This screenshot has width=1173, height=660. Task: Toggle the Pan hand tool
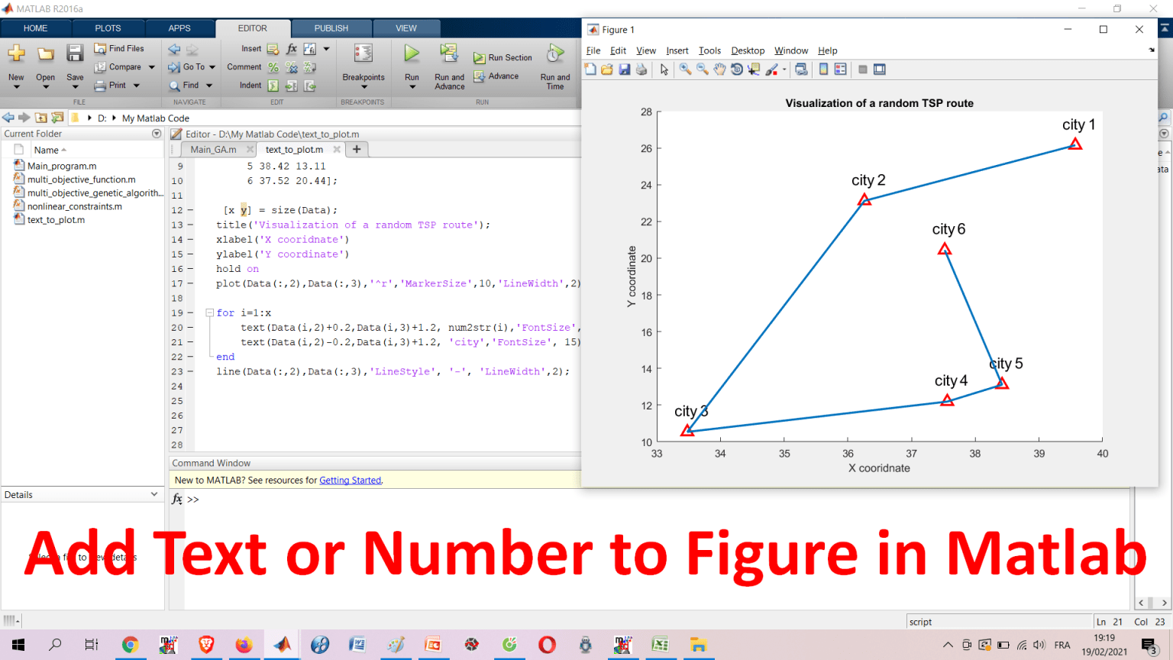(x=719, y=70)
